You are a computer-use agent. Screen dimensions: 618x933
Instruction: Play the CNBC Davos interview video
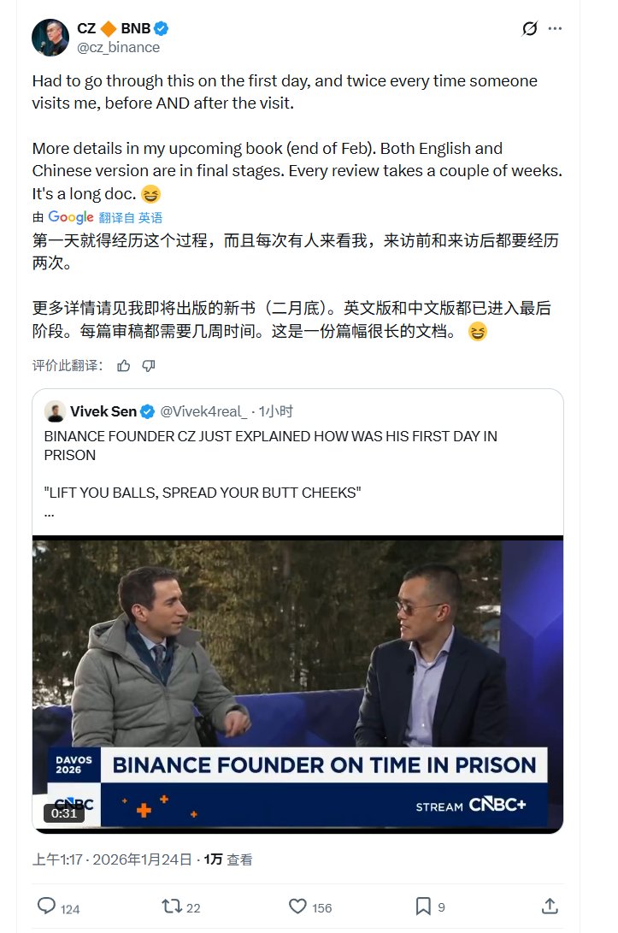[297, 684]
